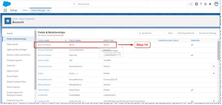Open the Customer ID field link
222x105 pixels.
pyautogui.click(x=43, y=101)
